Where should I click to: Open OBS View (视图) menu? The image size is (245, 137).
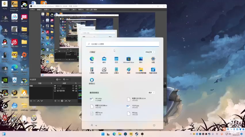47,10
